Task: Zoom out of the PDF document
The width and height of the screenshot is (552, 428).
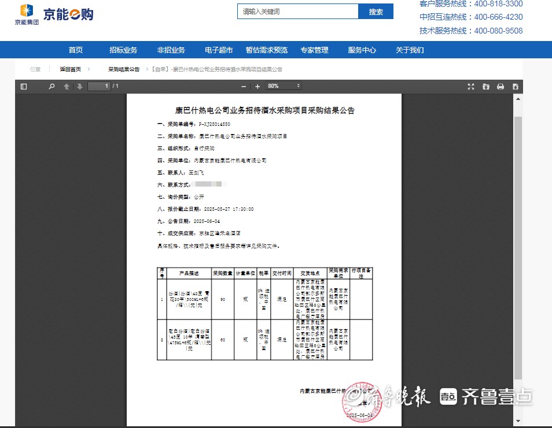Action: [x=244, y=87]
